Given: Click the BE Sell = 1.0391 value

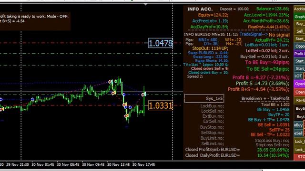Looking at the screenshot, I should pos(274,125).
